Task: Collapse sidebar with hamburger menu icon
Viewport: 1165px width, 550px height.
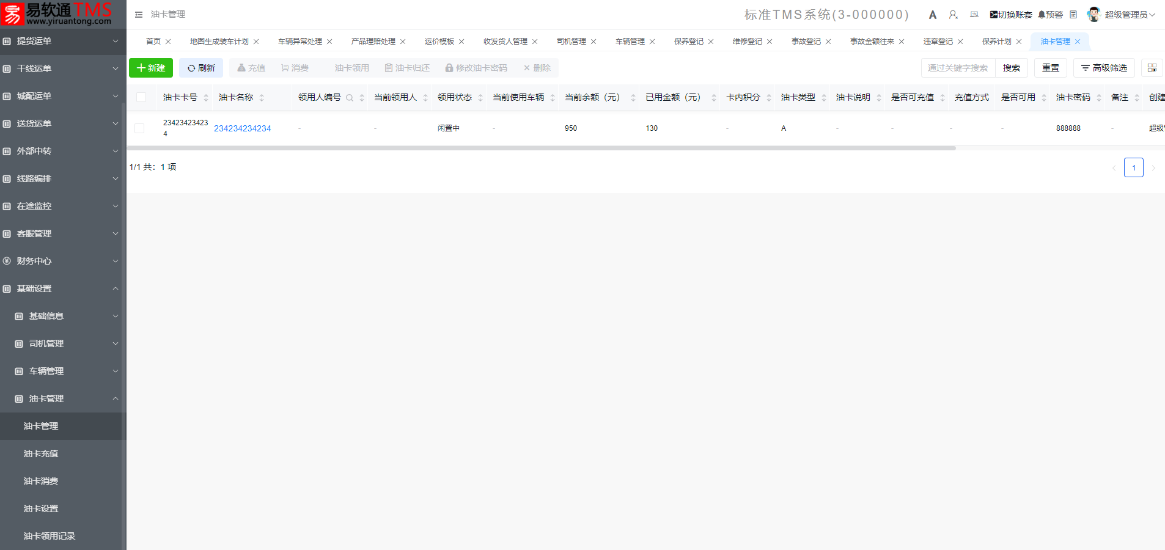Action: [x=139, y=15]
